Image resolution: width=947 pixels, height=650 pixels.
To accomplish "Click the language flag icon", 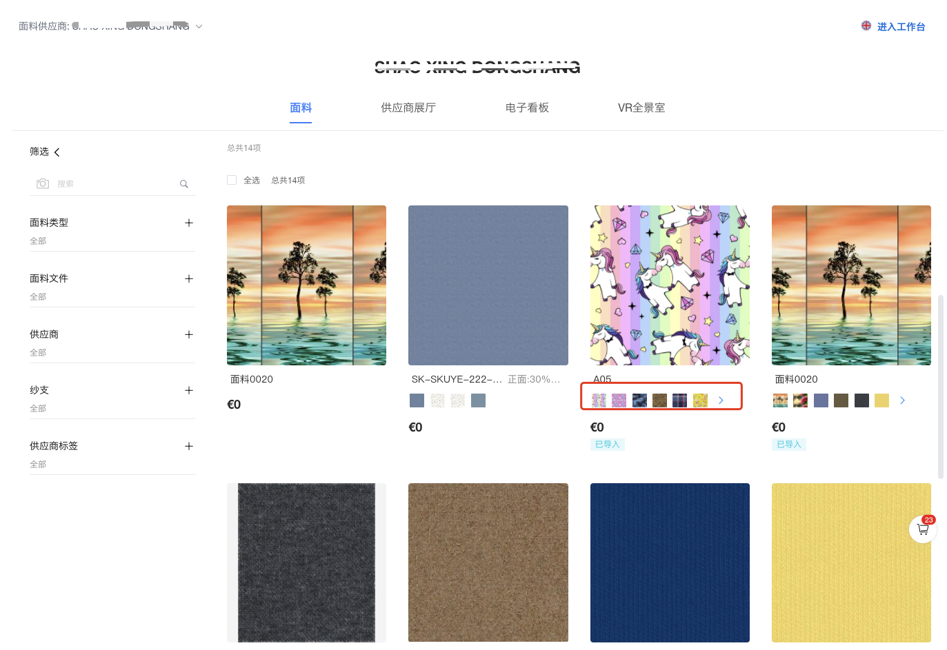I will 866,26.
